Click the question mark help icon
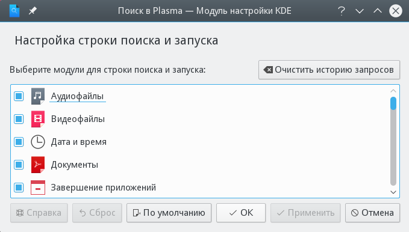The width and height of the screenshot is (409, 232). point(342,11)
